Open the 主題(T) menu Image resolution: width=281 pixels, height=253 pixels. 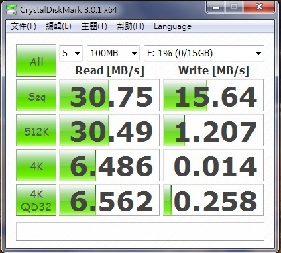(94, 26)
